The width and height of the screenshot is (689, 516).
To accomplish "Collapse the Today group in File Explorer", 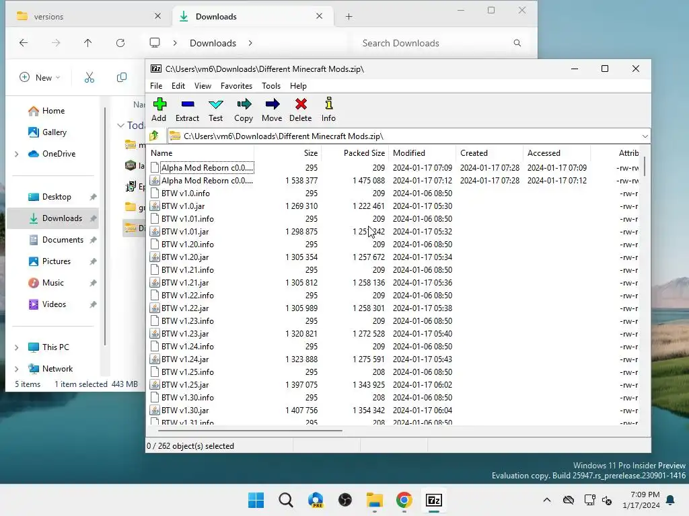I will [x=121, y=126].
